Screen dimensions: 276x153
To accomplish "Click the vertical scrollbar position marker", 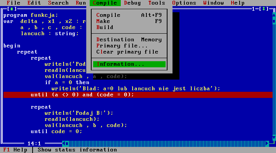I will (273, 21).
